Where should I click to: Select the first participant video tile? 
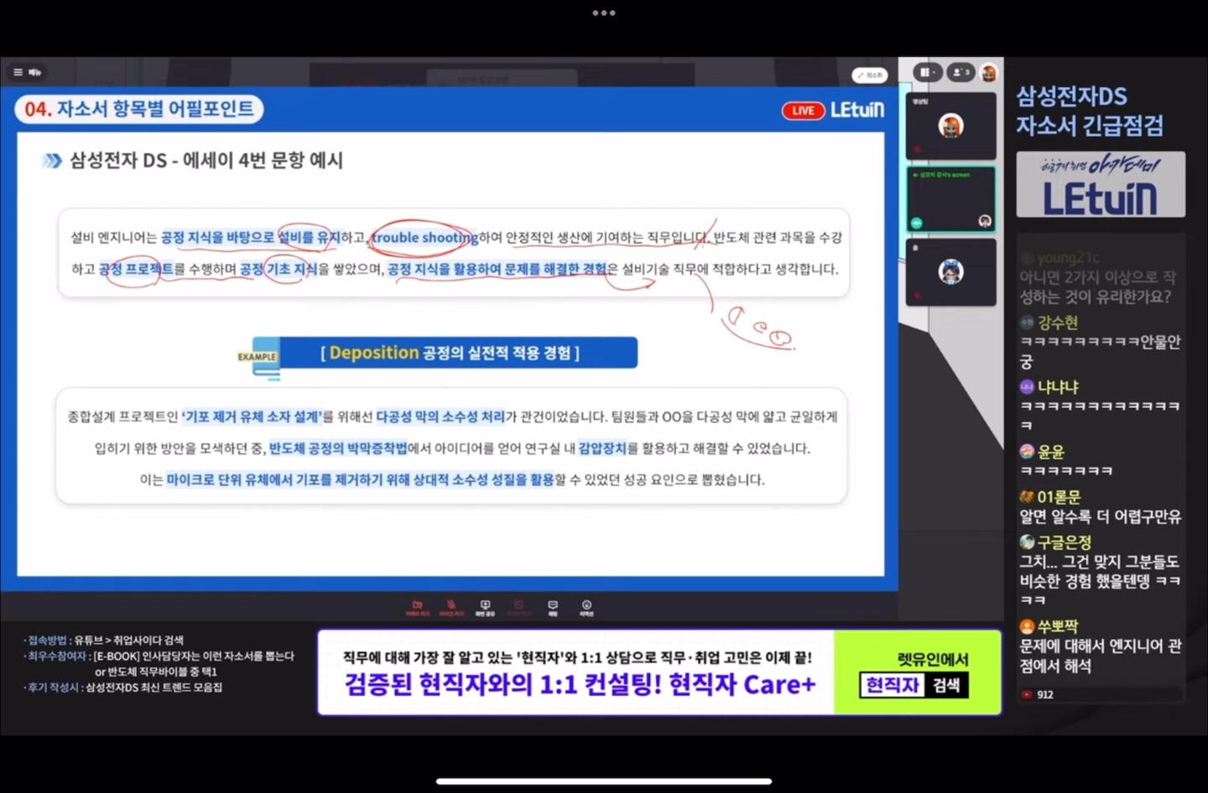[950, 127]
